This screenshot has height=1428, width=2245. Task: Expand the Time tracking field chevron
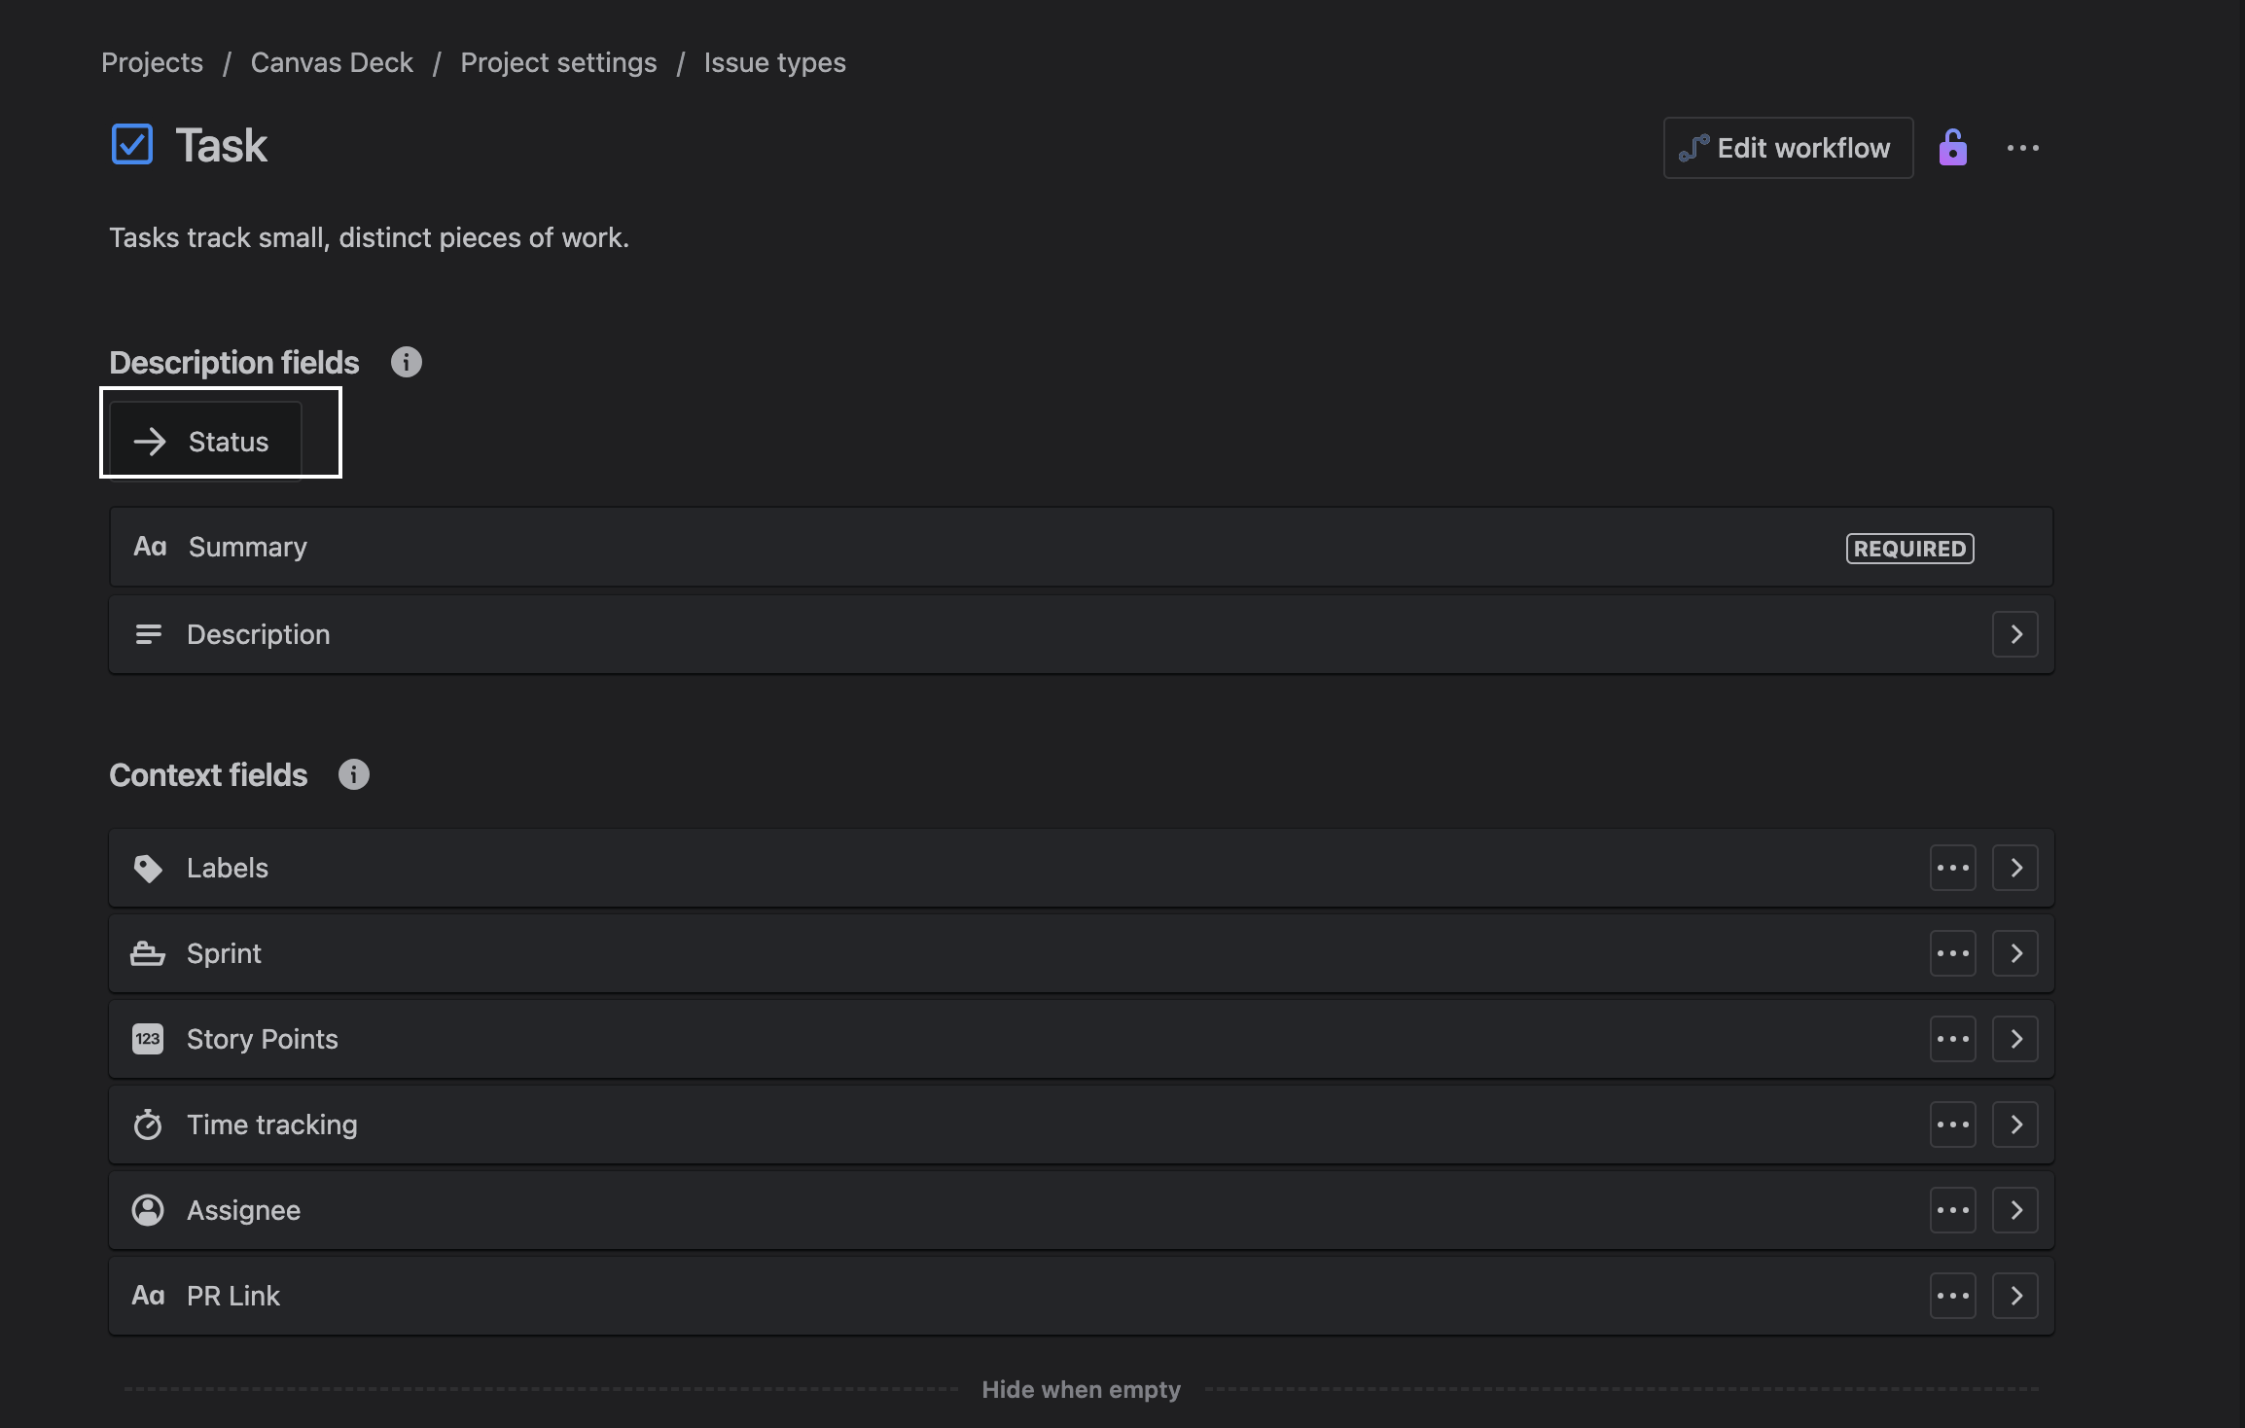pos(2015,1125)
